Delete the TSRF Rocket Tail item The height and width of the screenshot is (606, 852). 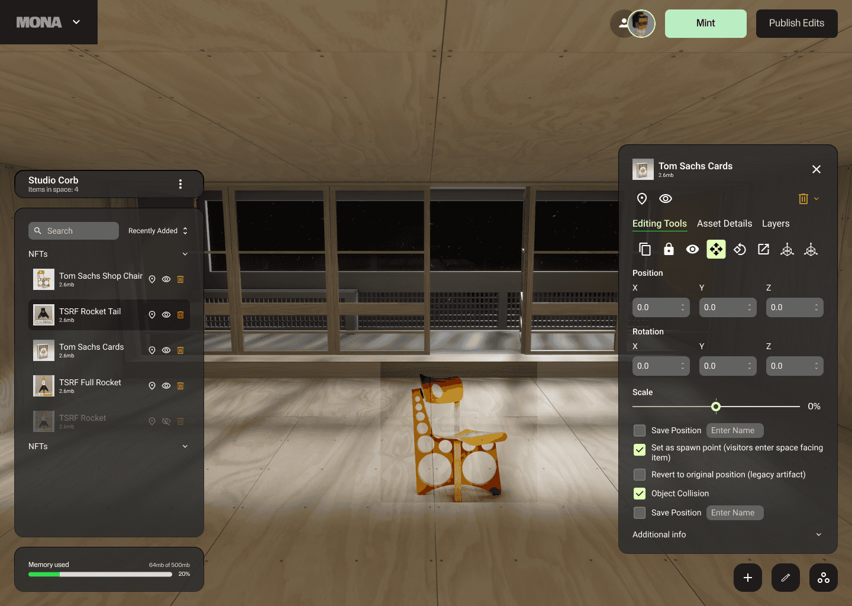tap(180, 315)
